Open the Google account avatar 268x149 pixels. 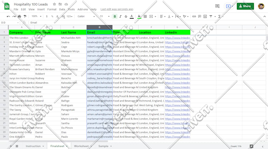coord(261,6)
